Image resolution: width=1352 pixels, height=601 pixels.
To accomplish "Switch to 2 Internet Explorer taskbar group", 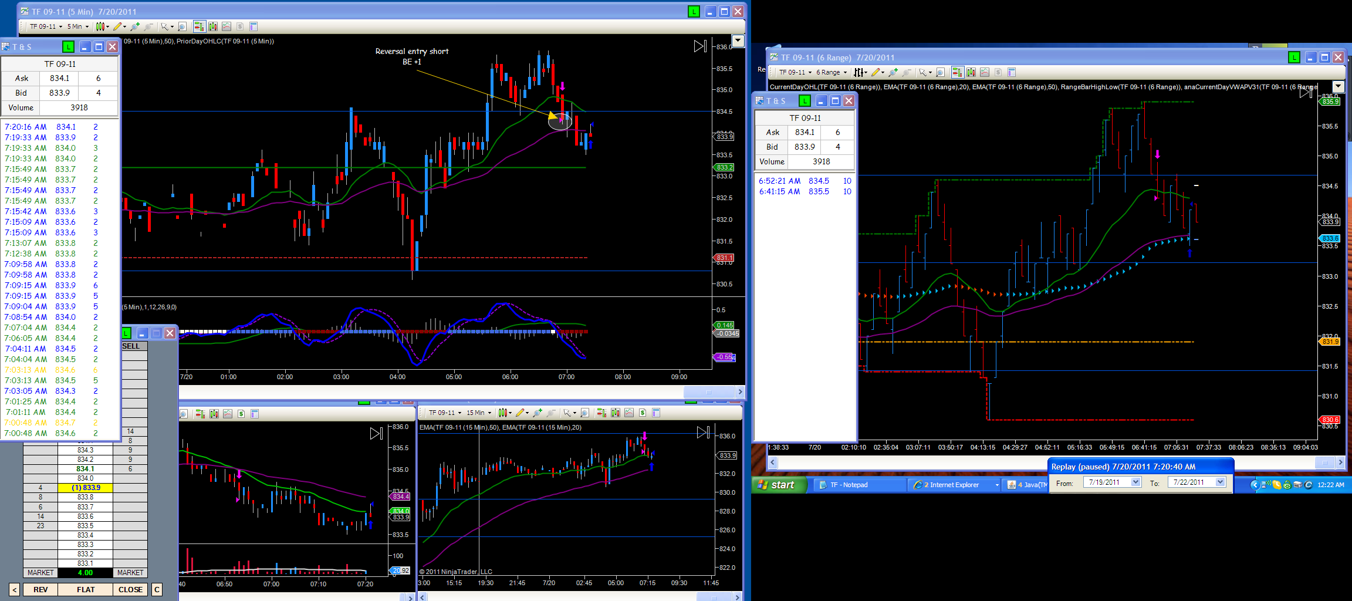I will 954,485.
